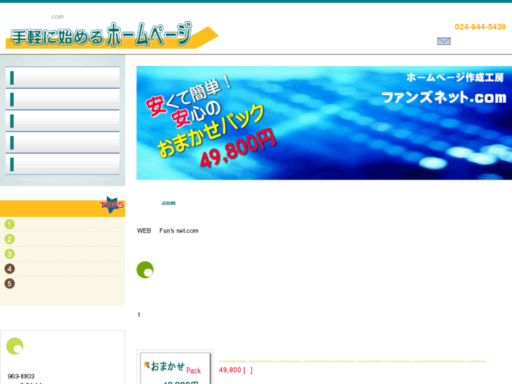512x384 pixels.
Task: Click the green circle icon in main content
Action: [x=145, y=270]
